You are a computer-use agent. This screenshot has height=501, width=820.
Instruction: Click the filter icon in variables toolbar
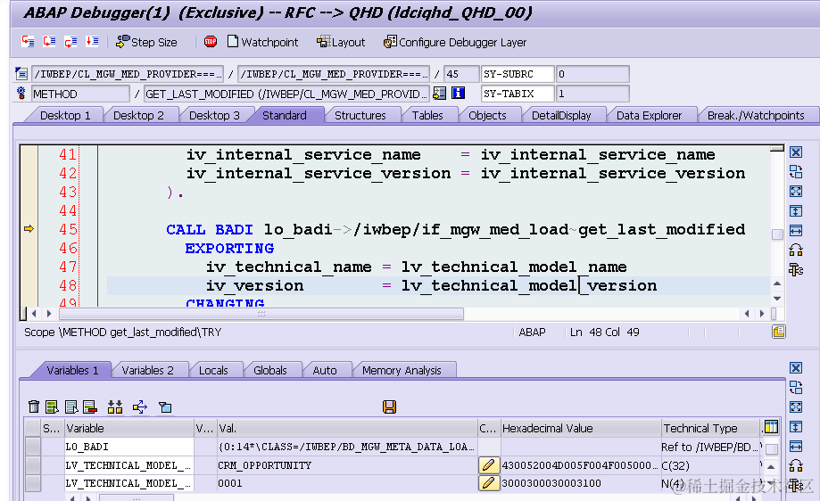(165, 407)
